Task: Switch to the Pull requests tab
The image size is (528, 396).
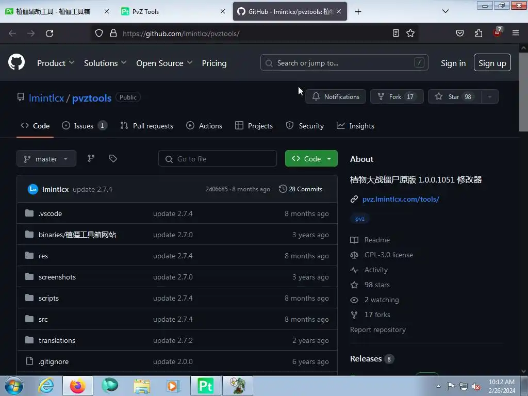Action: pyautogui.click(x=147, y=126)
